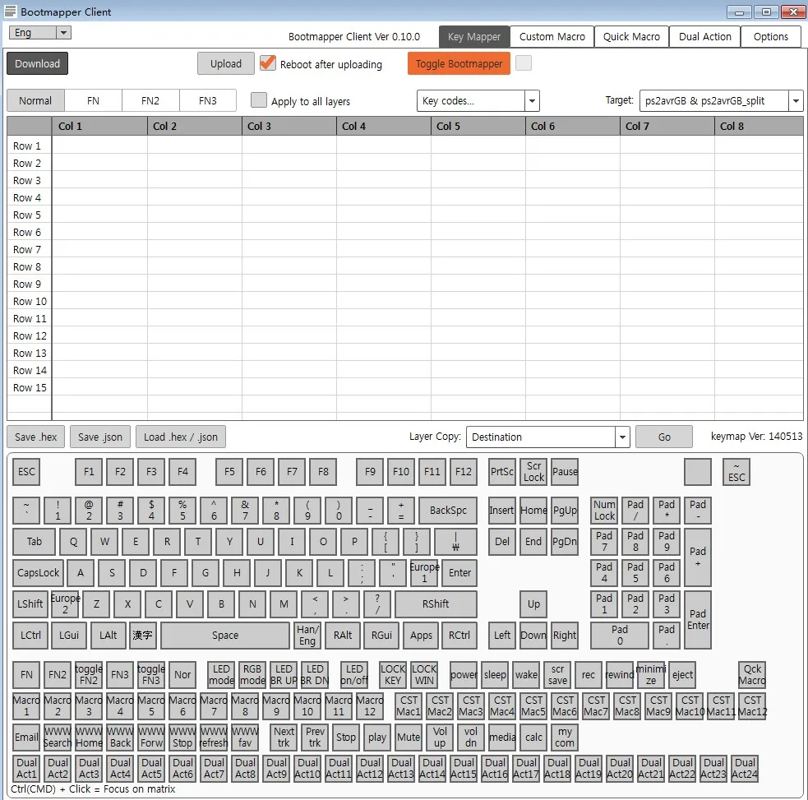Select the Dual Act24 key
Image resolution: width=808 pixels, height=800 pixels.
coord(745,768)
